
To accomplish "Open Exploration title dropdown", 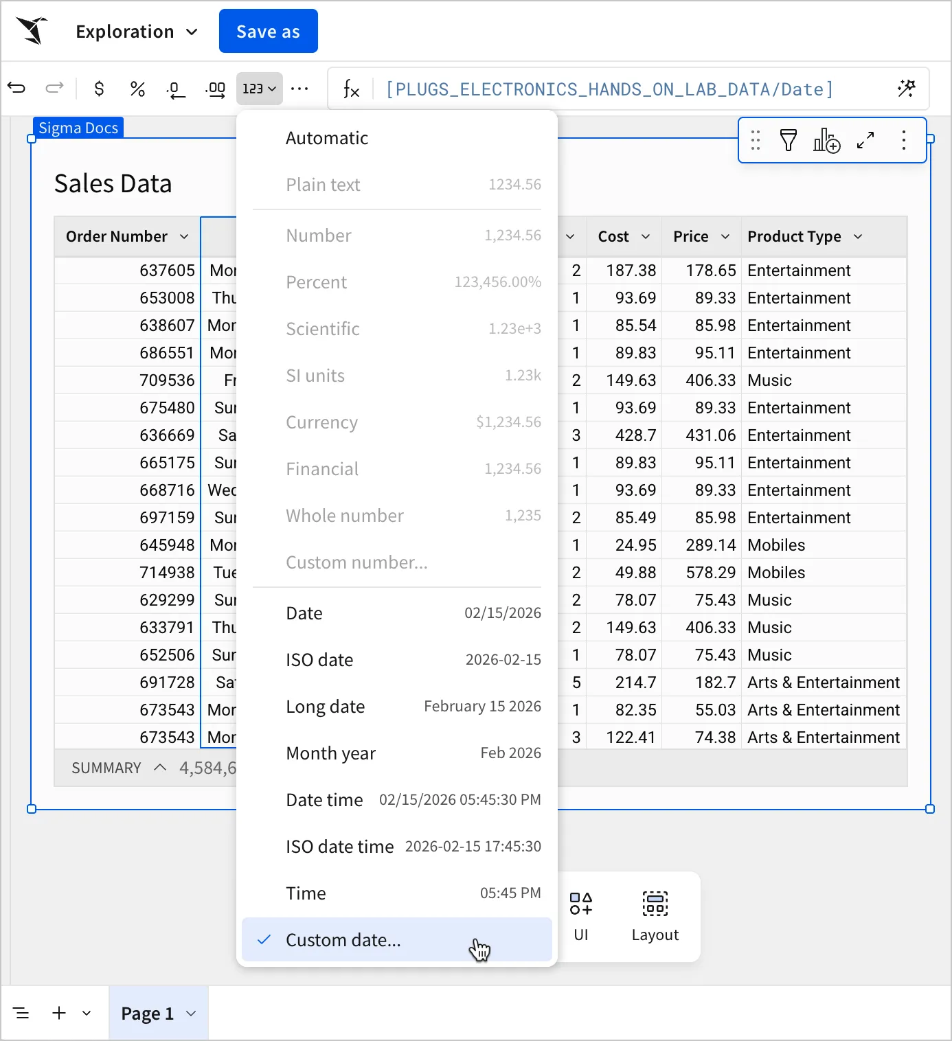I will click(x=137, y=32).
